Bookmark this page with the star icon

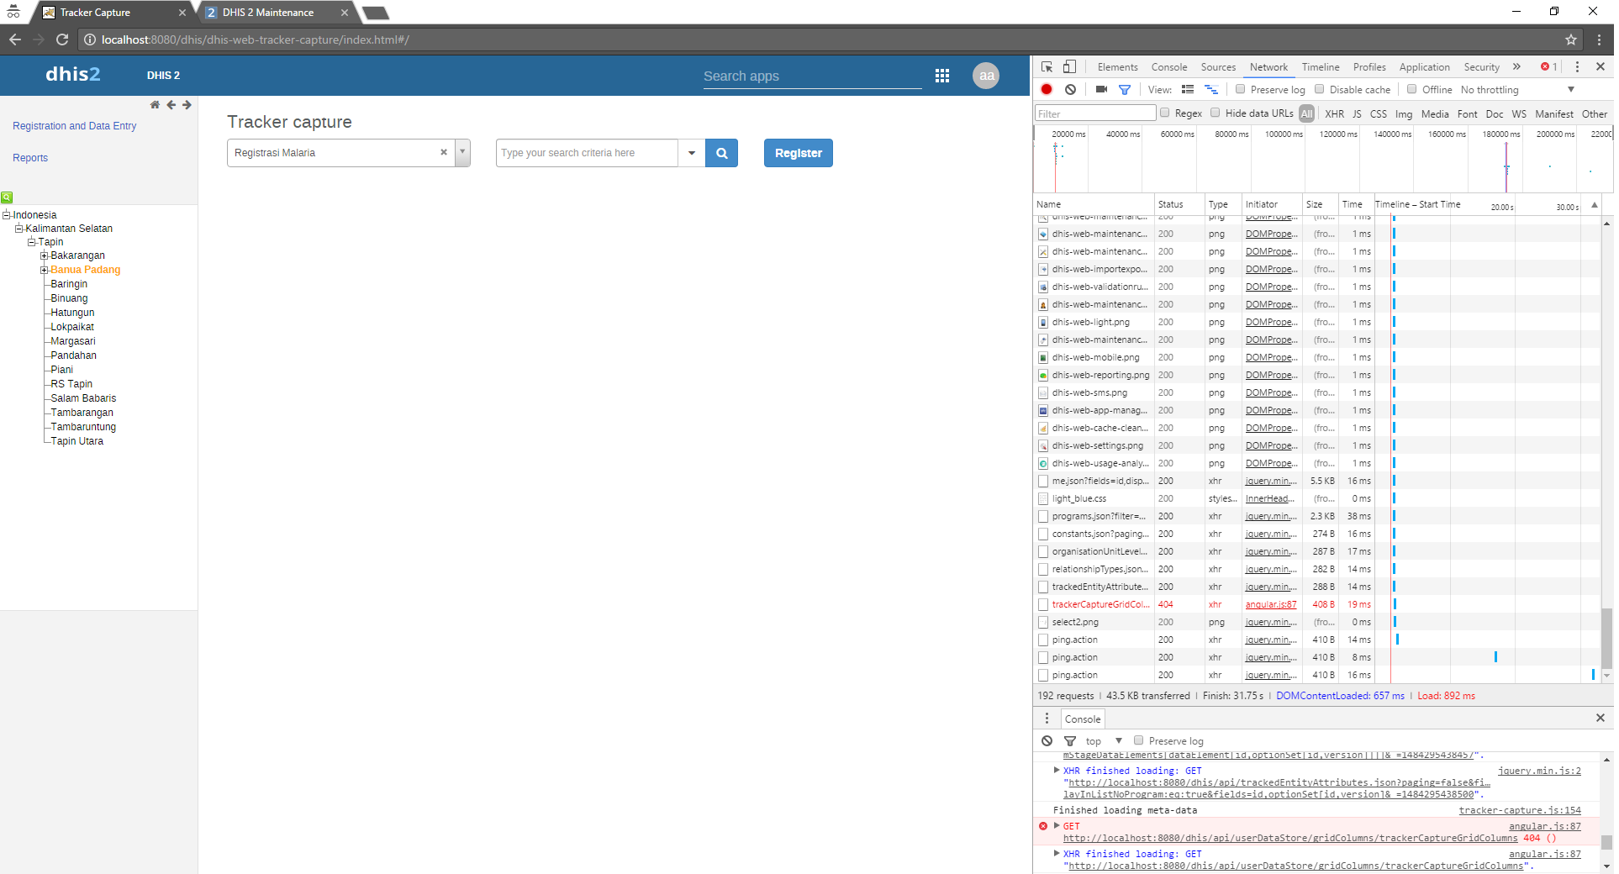(1571, 39)
